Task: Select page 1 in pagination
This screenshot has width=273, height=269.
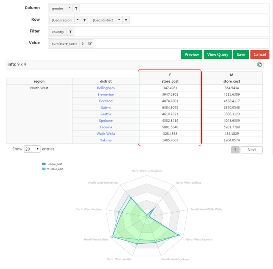Action: (x=236, y=150)
